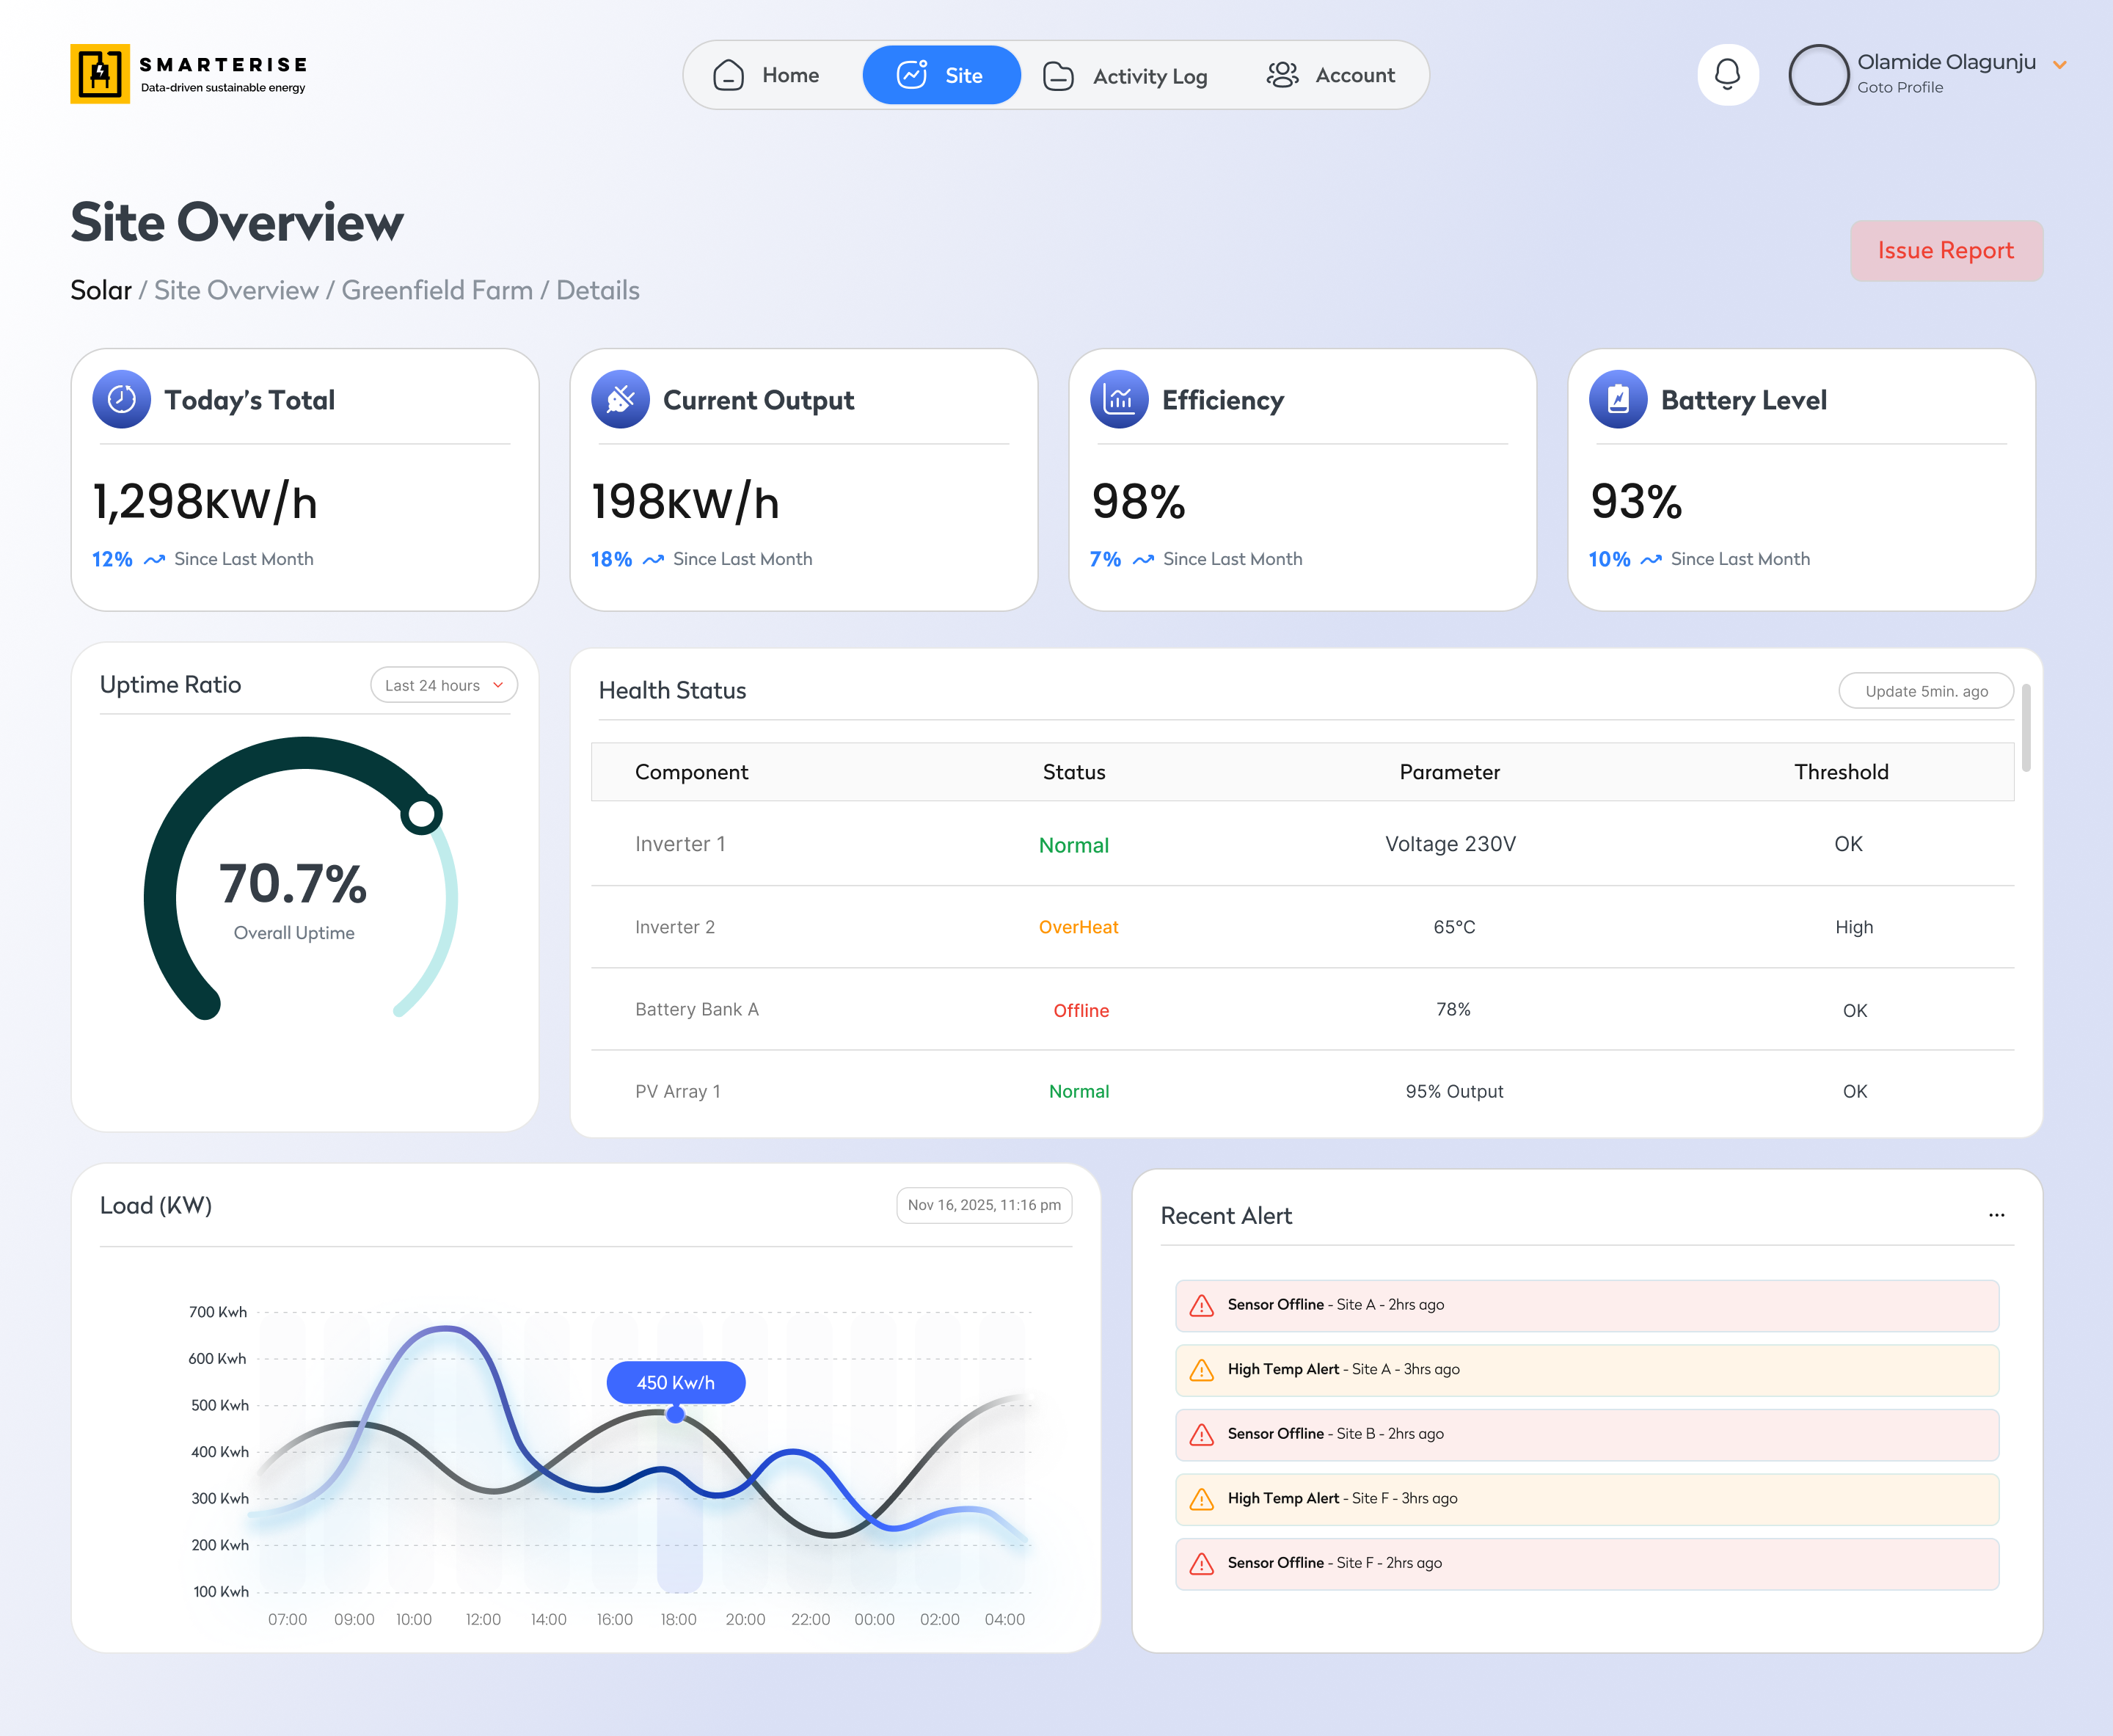Go to the Home tab
Image resolution: width=2113 pixels, height=1736 pixels.
766,75
